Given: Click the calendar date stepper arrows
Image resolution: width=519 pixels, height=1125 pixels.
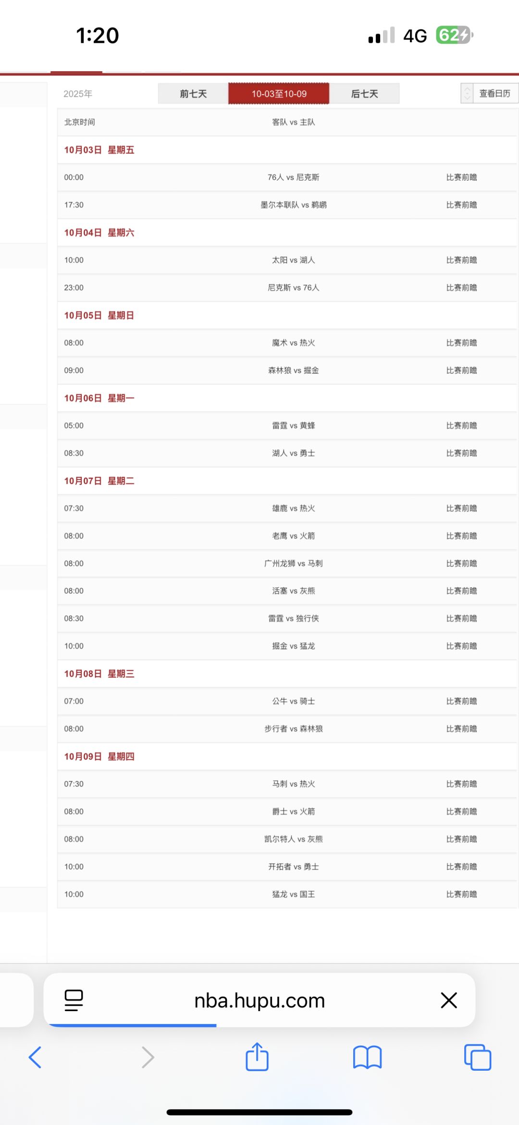Looking at the screenshot, I should click(467, 93).
